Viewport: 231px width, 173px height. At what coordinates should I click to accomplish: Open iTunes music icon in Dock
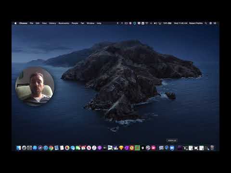[x=94, y=148]
